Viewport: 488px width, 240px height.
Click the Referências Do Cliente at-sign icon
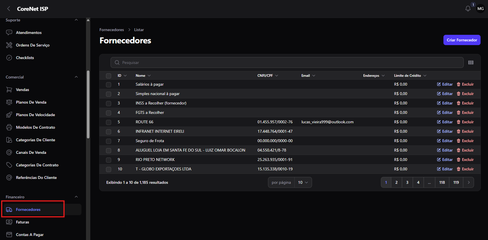coord(9,178)
